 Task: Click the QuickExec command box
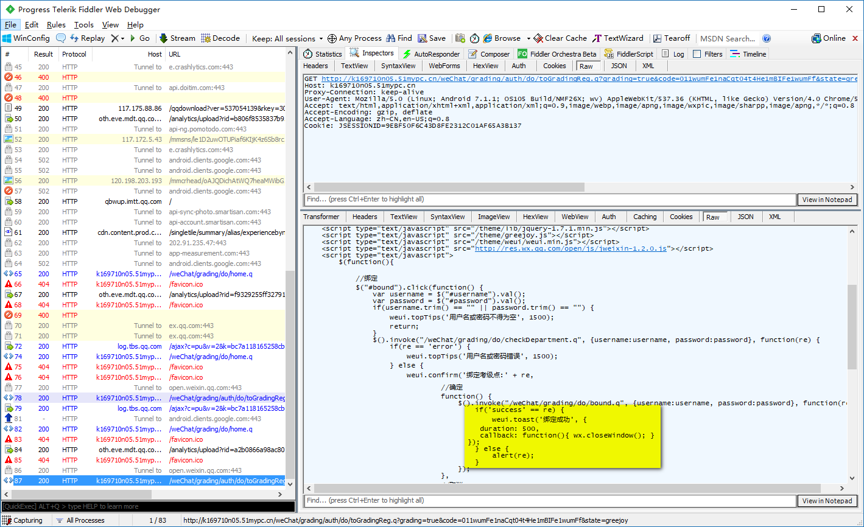pos(148,506)
